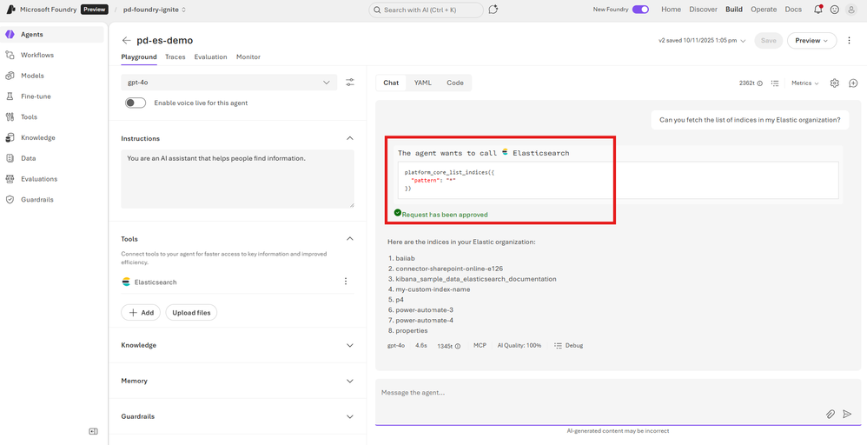This screenshot has height=445, width=867.
Task: Open the AI chat icon beside search
Action: pyautogui.click(x=493, y=10)
